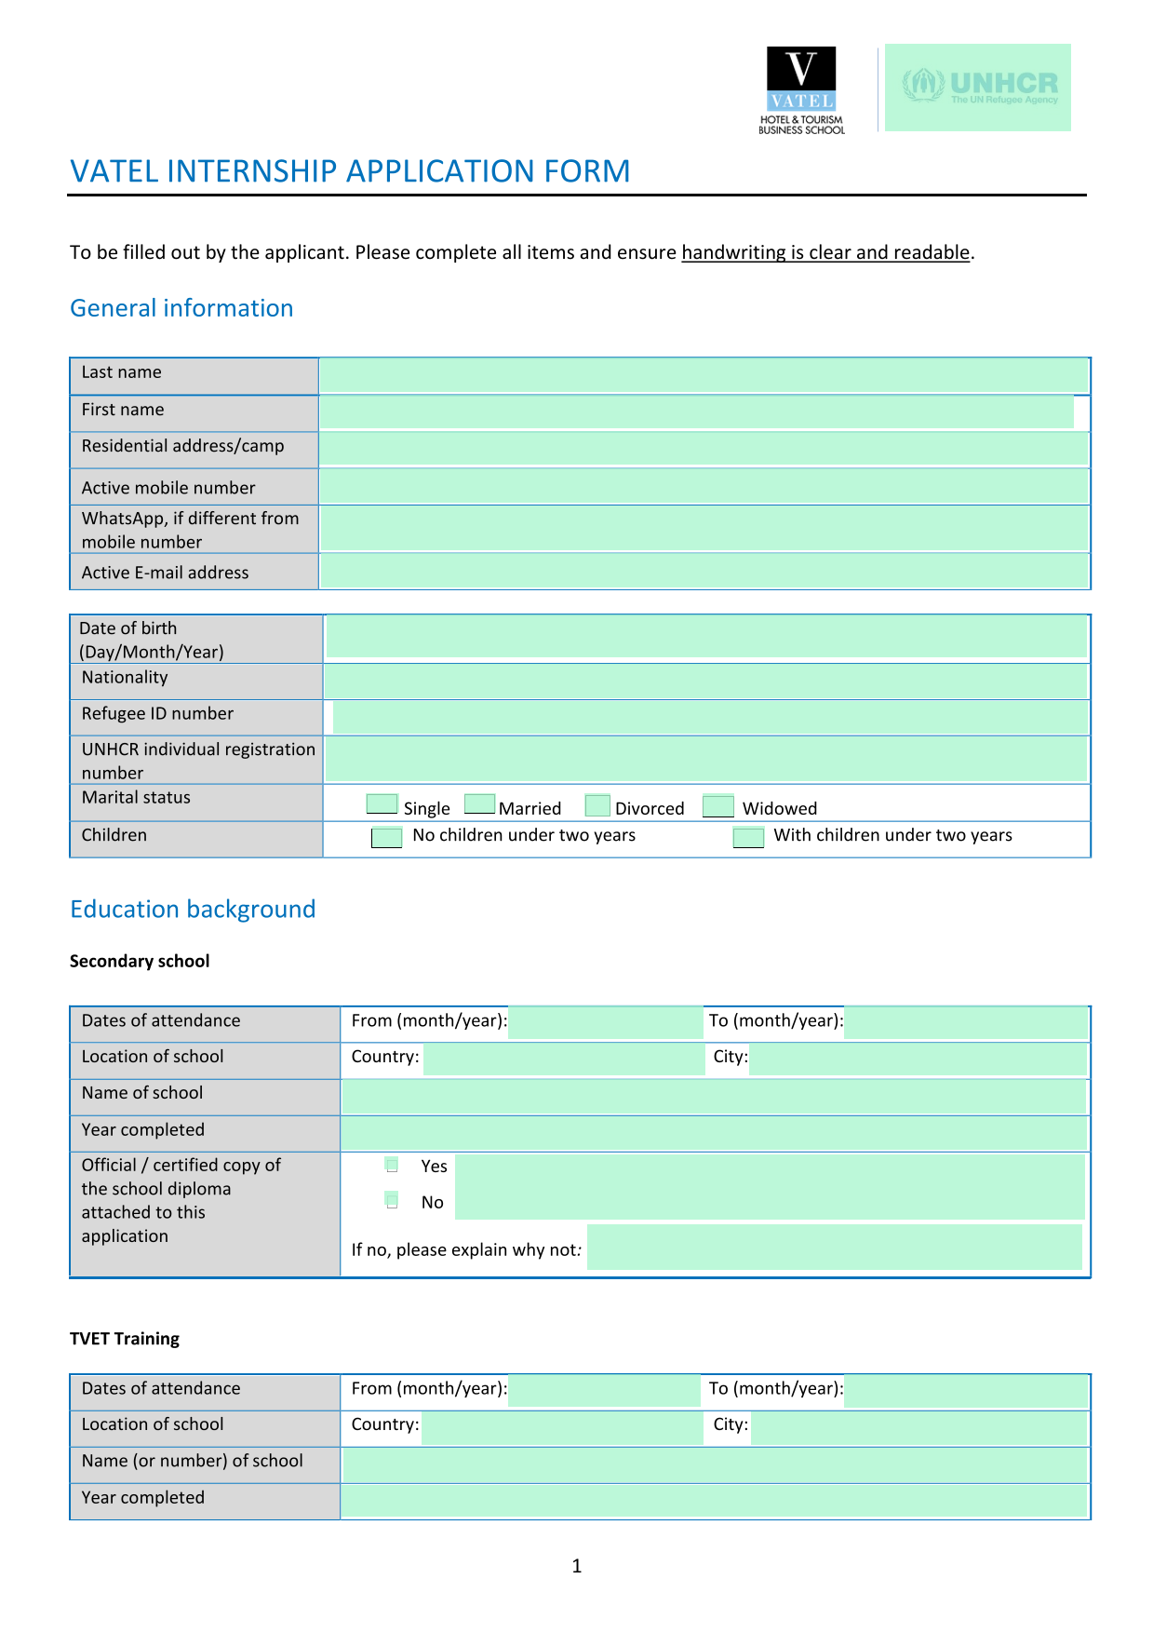The height and width of the screenshot is (1633, 1153).
Task: Click the Name of school field
Action: point(714,1096)
